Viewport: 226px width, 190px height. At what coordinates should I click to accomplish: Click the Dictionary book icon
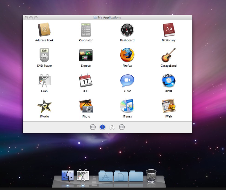coord(168,29)
